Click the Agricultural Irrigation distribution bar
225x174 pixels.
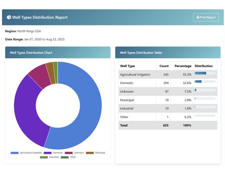point(205,73)
